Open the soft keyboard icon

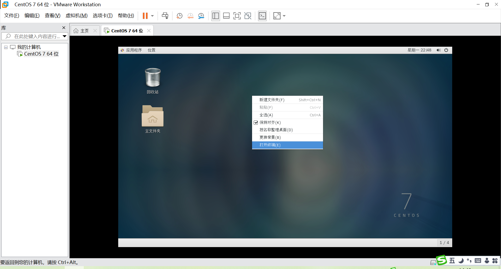[x=478, y=260]
